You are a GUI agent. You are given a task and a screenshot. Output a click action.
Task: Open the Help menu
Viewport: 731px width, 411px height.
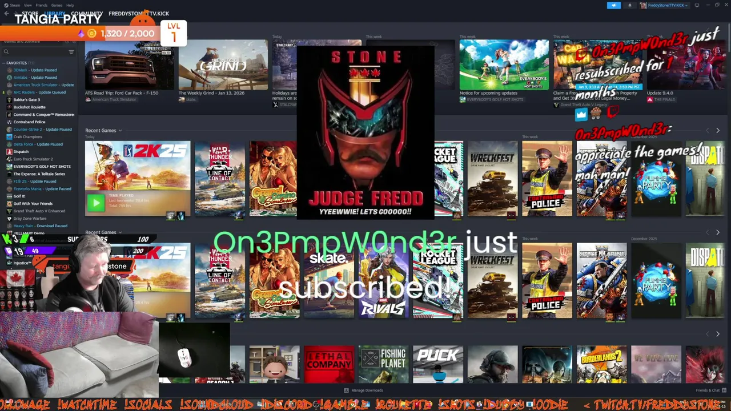click(70, 5)
